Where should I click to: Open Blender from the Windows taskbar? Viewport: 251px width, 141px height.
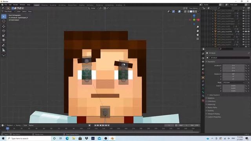(112, 138)
